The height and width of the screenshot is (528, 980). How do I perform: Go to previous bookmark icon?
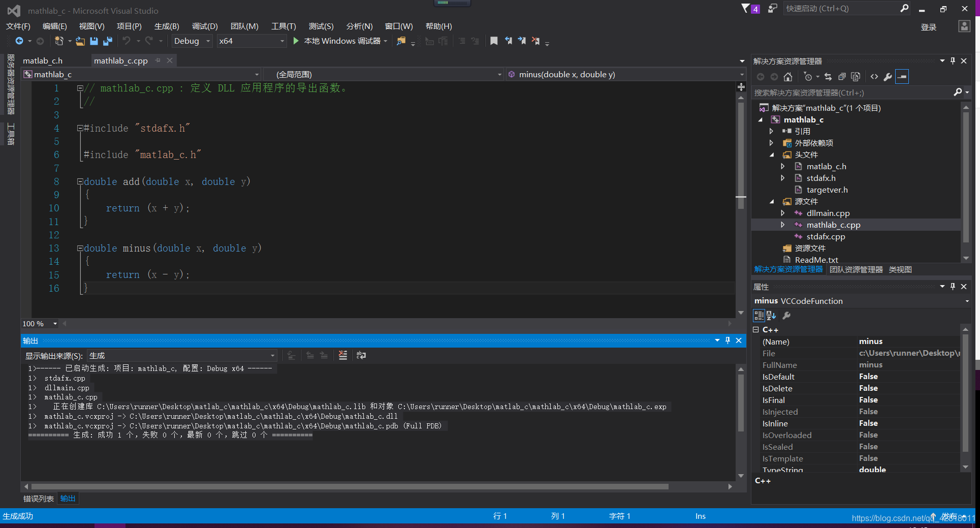508,41
